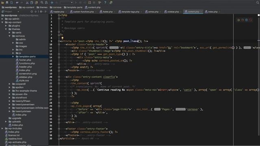Viewport: 260px width, 146px height.
Task: Switch to the custom-functions.php tab
Action: click(83, 12)
